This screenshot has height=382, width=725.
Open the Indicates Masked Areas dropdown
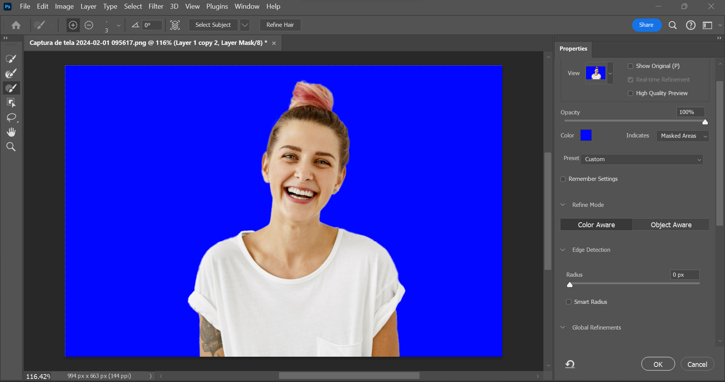tap(683, 136)
